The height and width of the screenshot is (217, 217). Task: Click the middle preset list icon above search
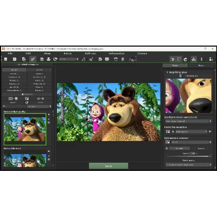click(x=27, y=99)
